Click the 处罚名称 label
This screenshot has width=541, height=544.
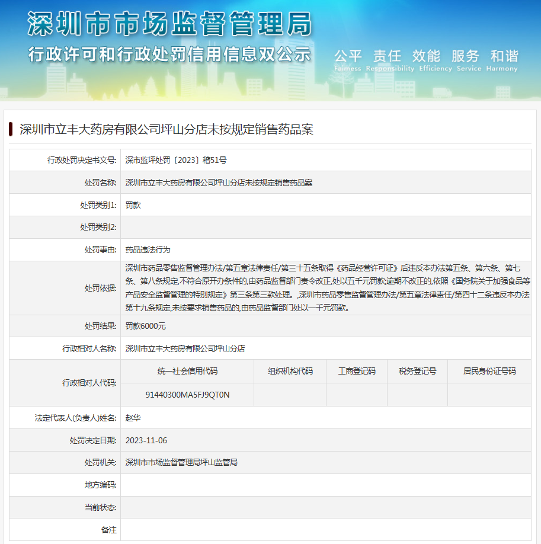point(101,183)
